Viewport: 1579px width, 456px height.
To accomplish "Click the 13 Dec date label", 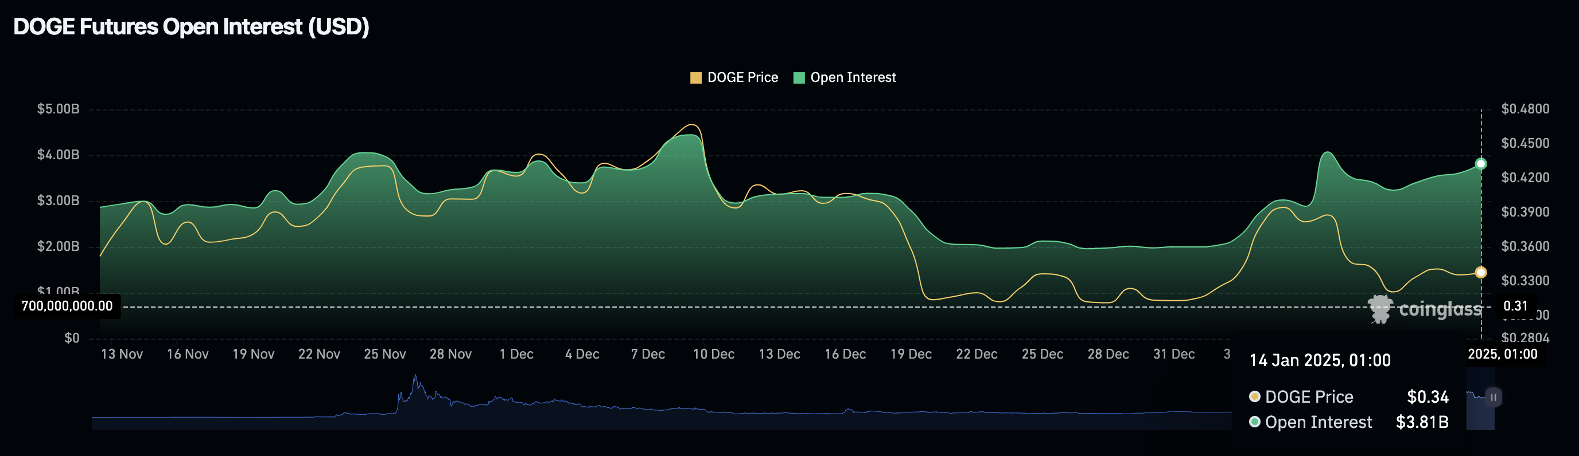I will 779,355.
